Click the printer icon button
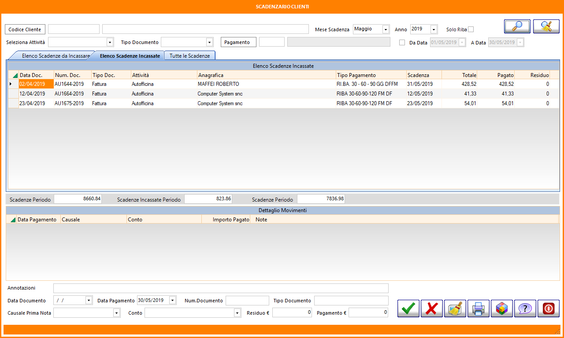Screen dimensions: 564x338 pos(479,309)
